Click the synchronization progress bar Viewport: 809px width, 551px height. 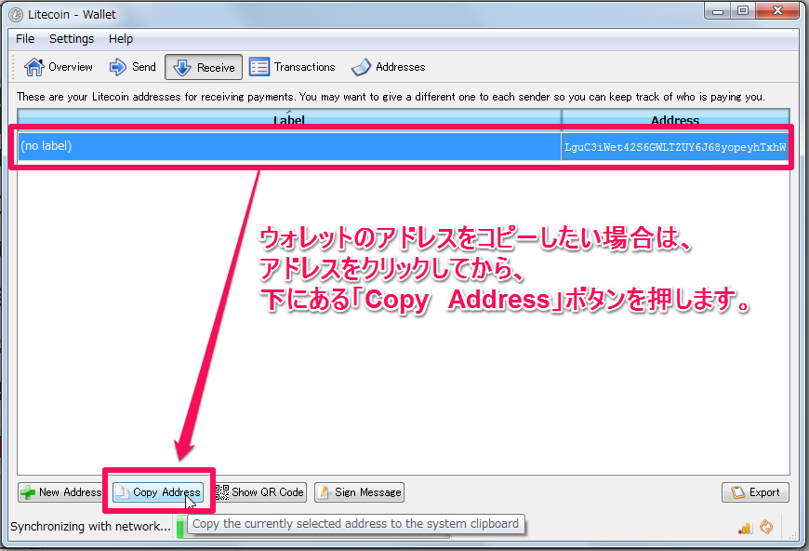(312, 527)
